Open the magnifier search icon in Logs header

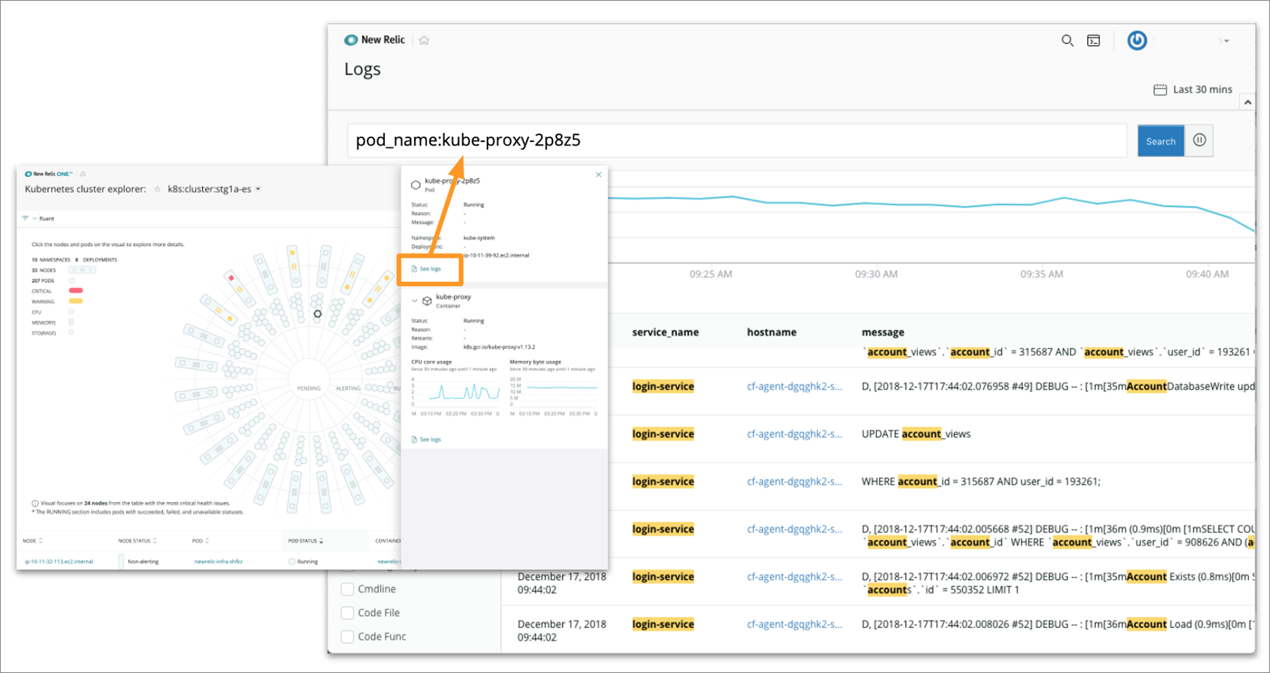[x=1067, y=41]
